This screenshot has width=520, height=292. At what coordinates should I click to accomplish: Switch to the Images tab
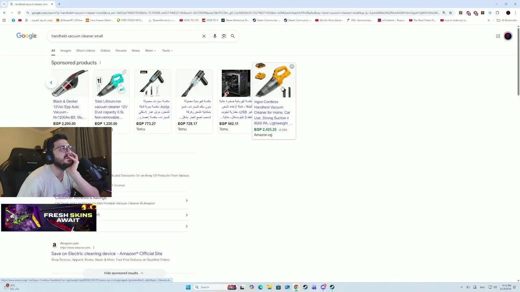coord(65,51)
